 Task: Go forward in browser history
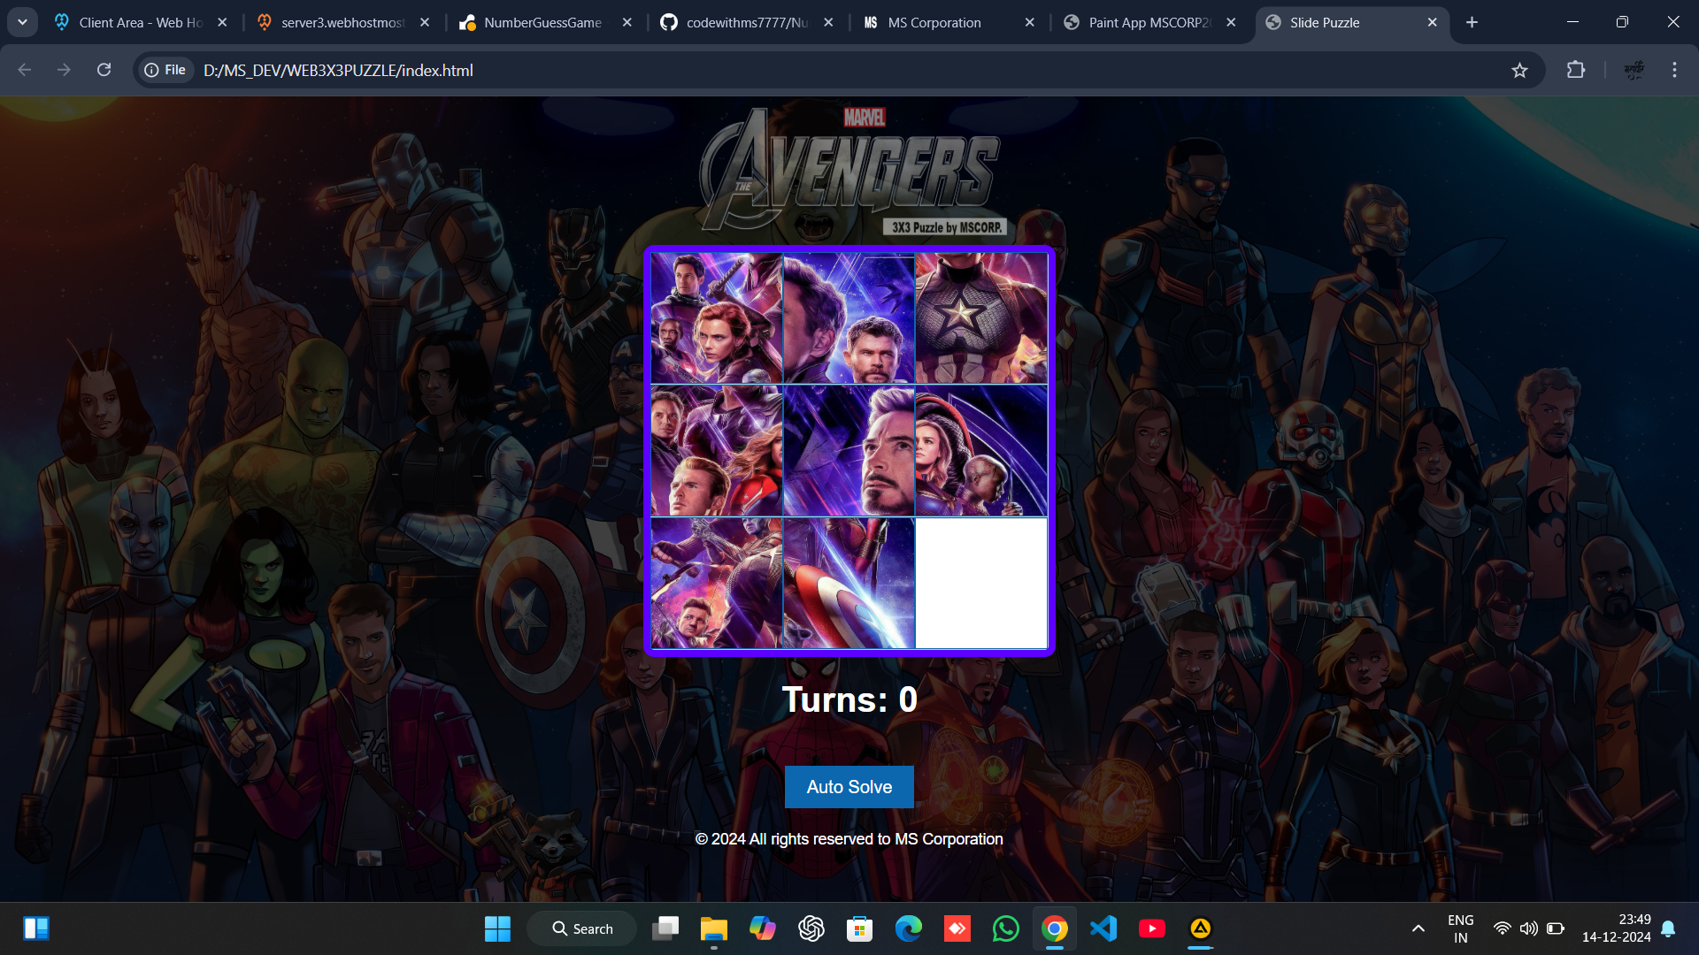pyautogui.click(x=64, y=70)
